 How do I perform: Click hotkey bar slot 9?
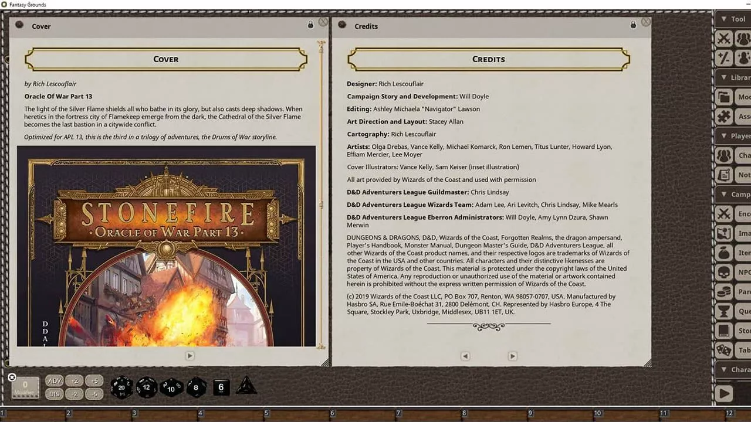(x=561, y=415)
